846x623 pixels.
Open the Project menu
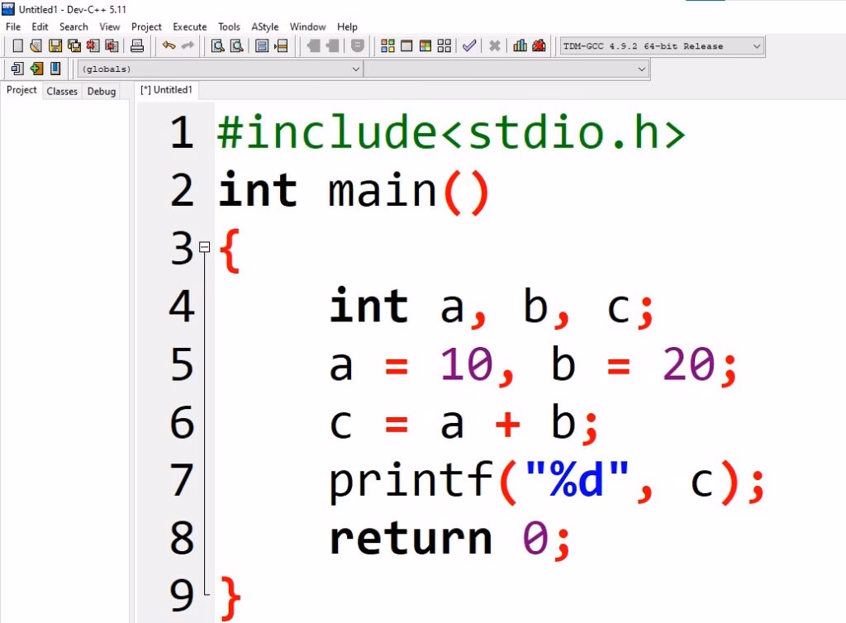pyautogui.click(x=146, y=26)
